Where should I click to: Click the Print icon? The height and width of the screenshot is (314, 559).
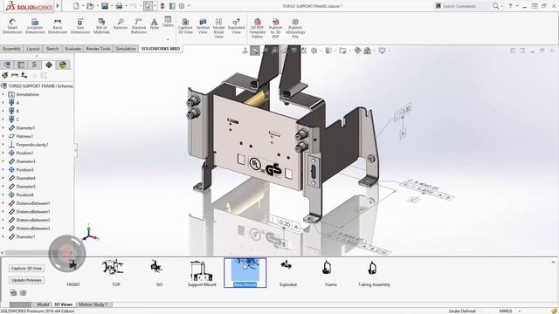pyautogui.click(x=119, y=6)
